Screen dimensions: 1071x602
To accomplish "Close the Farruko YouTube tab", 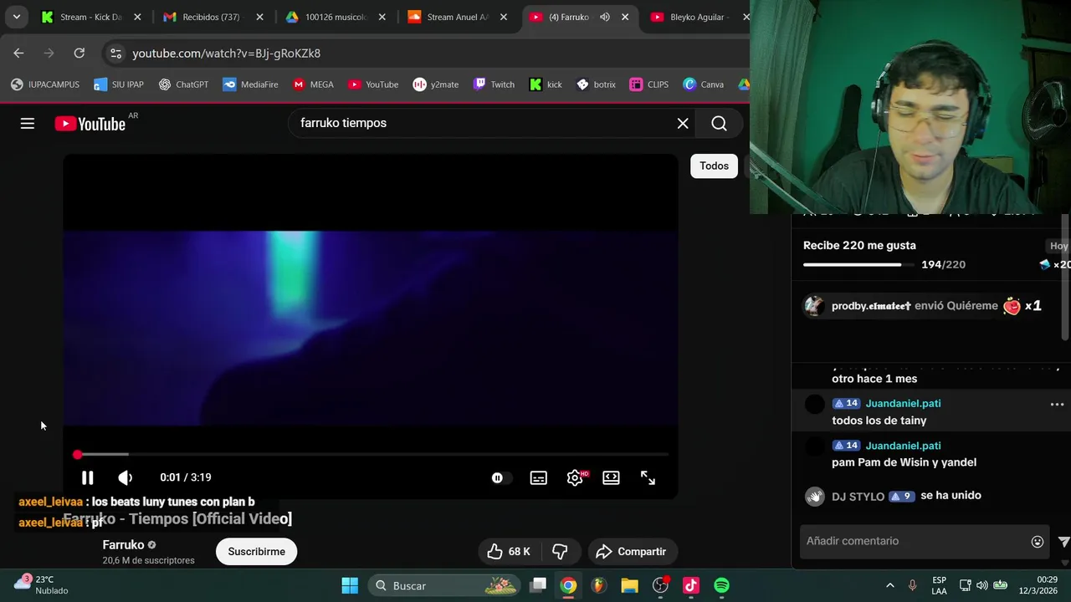I will [x=625, y=17].
